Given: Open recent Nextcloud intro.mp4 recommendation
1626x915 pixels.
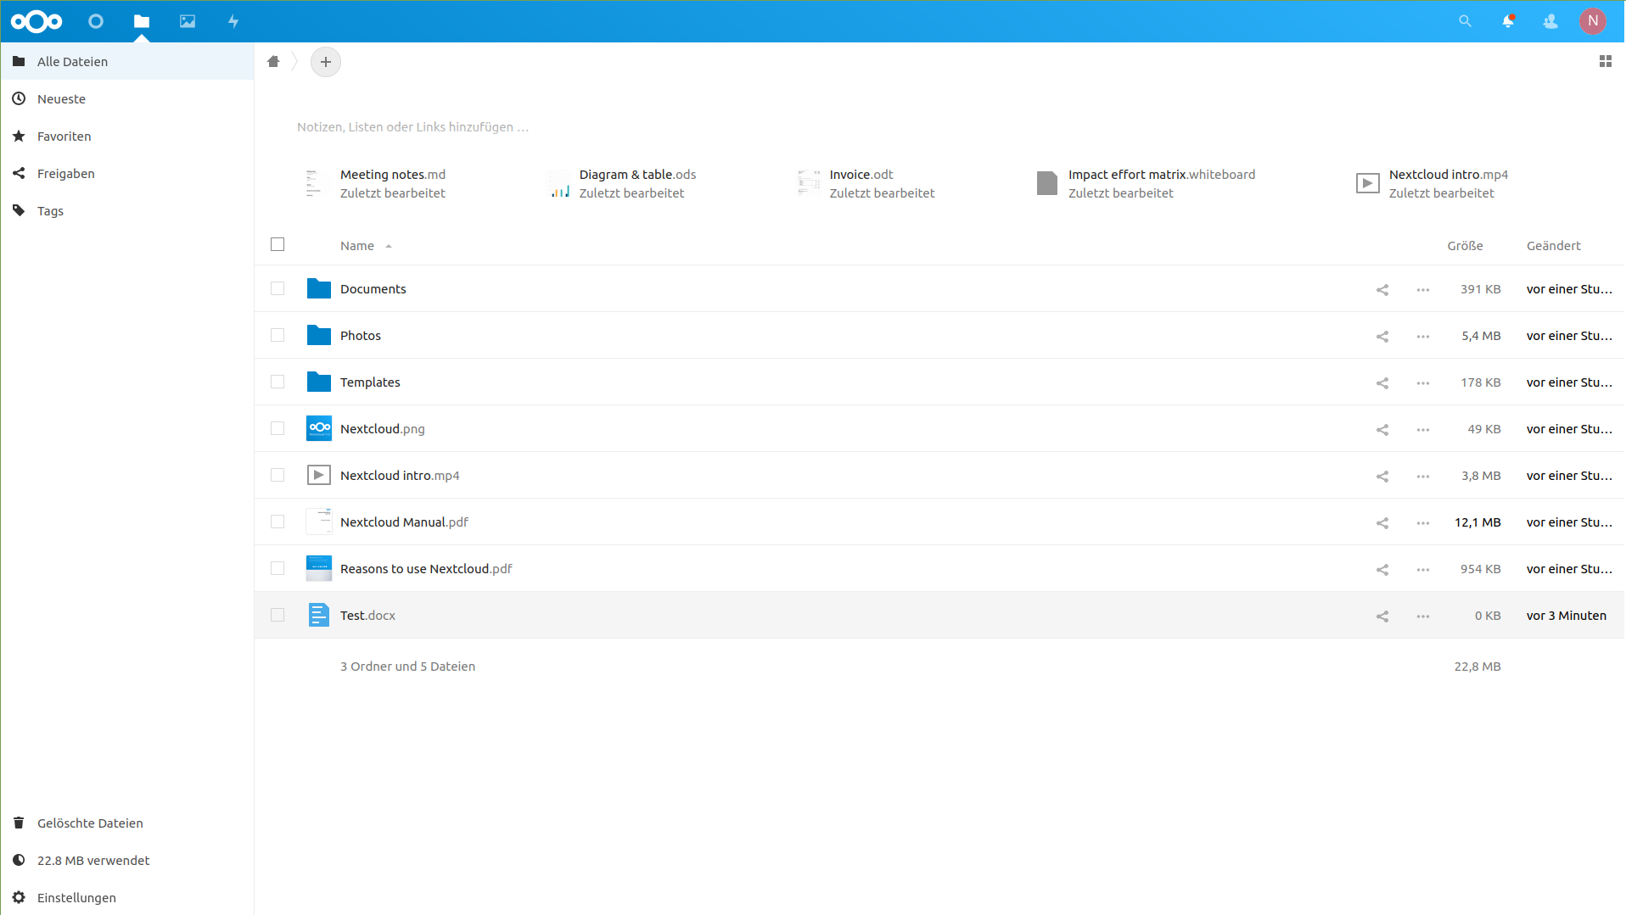Looking at the screenshot, I should 1433,183.
